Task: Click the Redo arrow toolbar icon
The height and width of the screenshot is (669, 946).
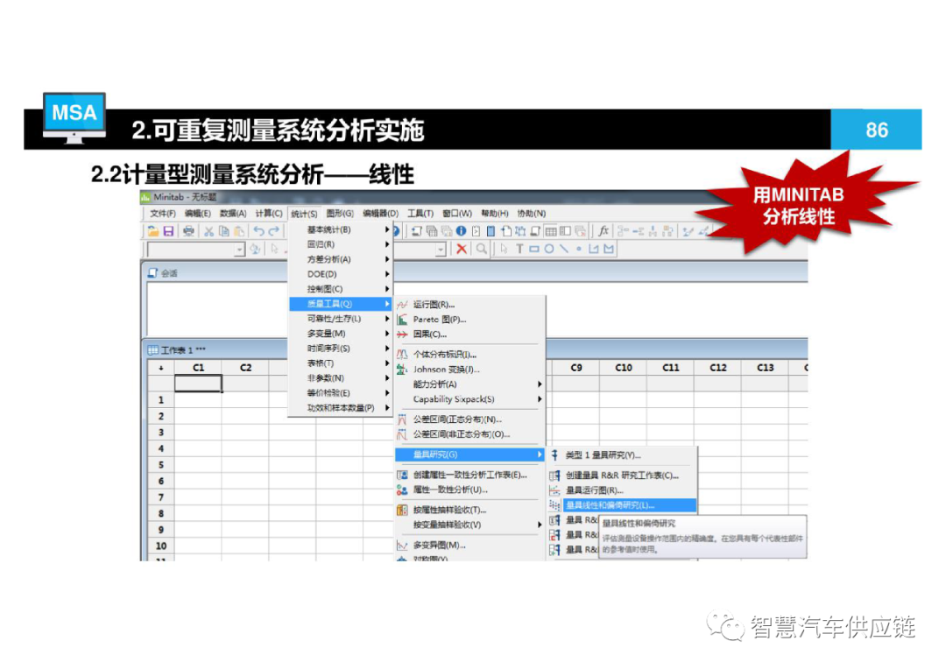Action: [274, 231]
